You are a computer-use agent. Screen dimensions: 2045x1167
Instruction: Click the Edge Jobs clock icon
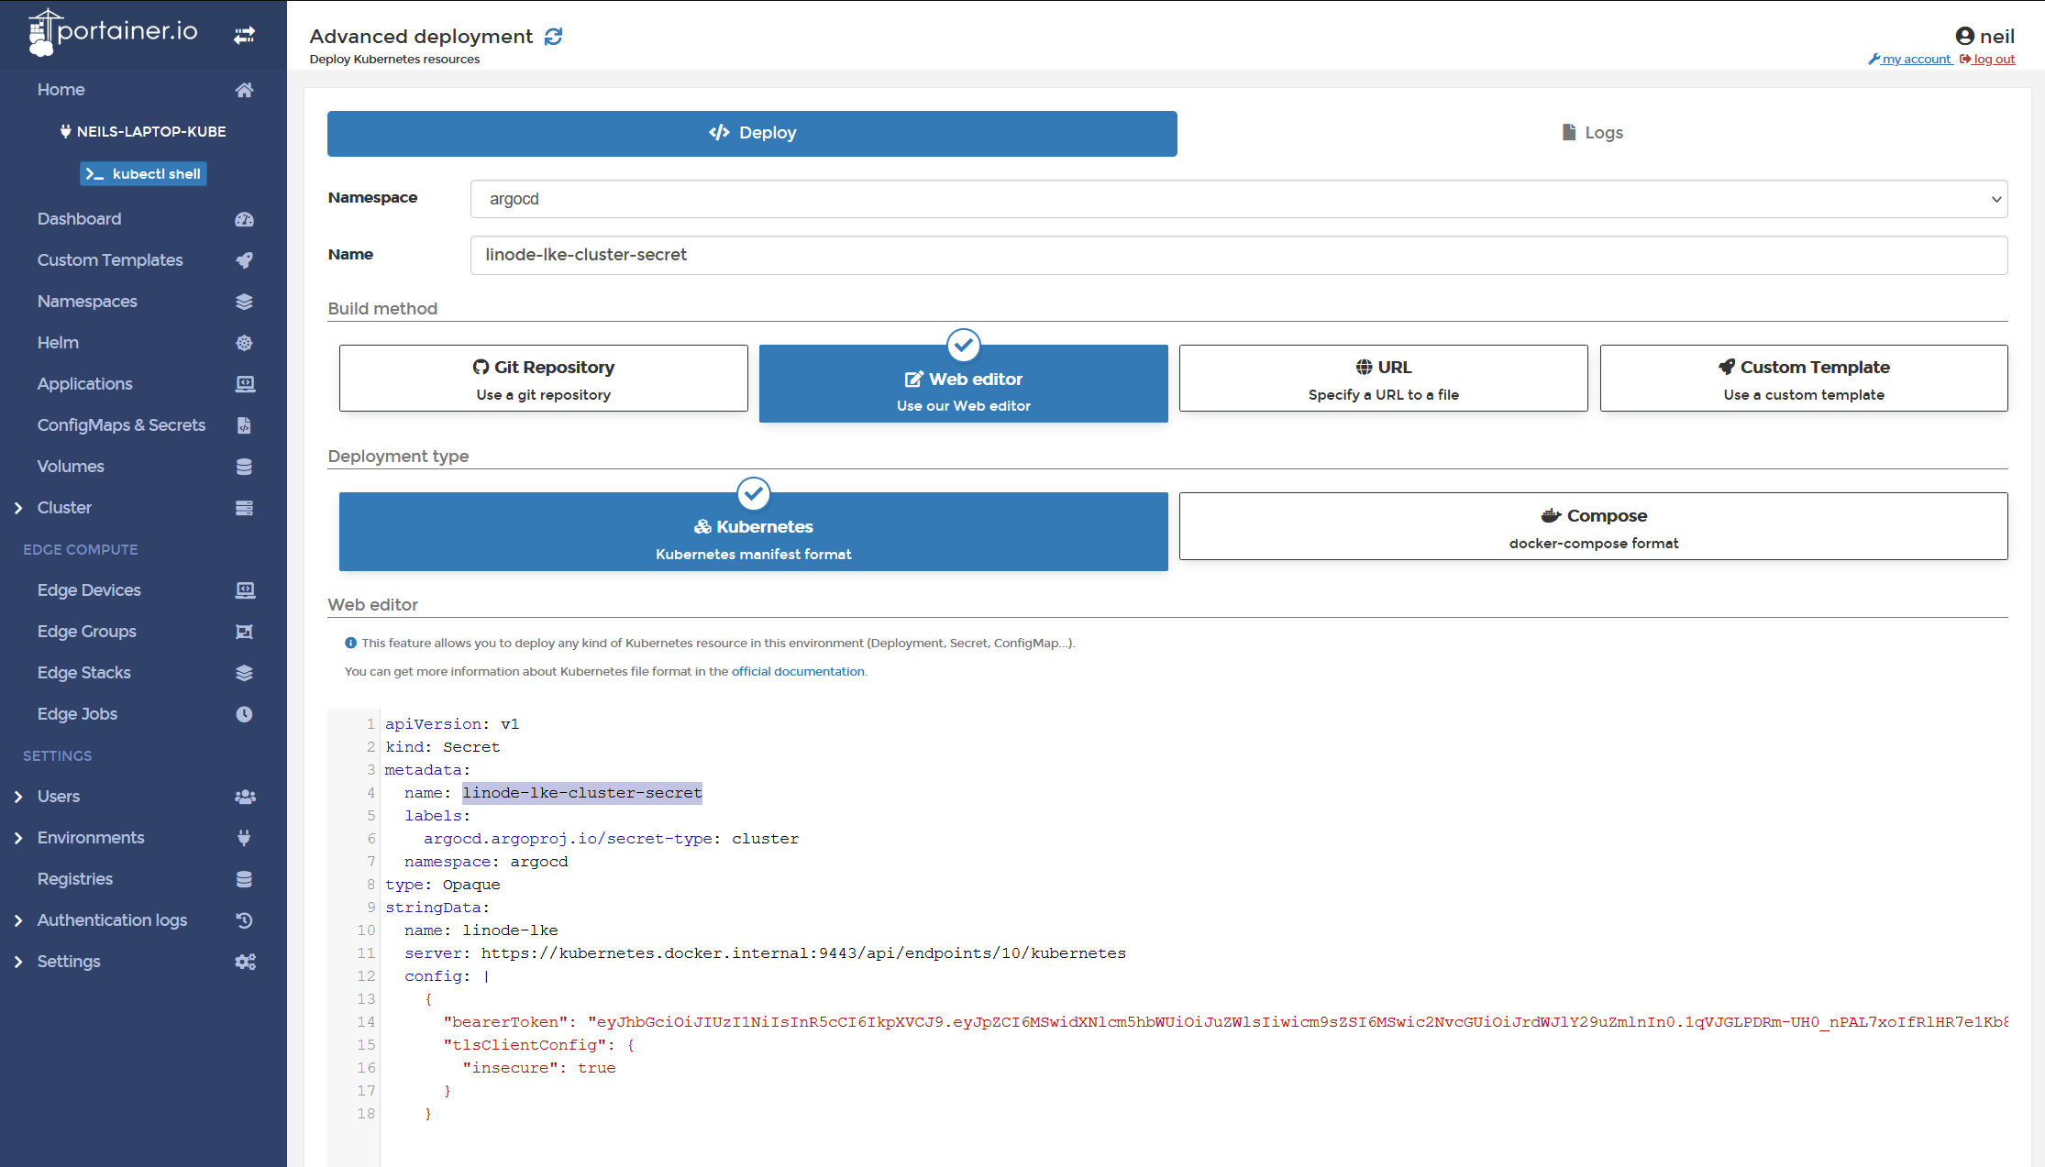[244, 714]
